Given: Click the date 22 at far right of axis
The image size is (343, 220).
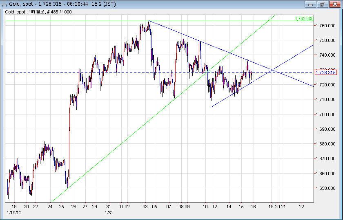Looking at the screenshot, I should point(301,207).
